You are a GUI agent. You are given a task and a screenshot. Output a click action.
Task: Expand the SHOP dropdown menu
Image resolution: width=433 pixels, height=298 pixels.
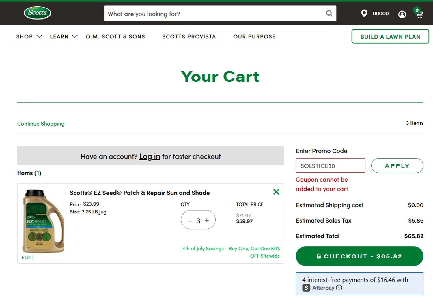point(29,37)
